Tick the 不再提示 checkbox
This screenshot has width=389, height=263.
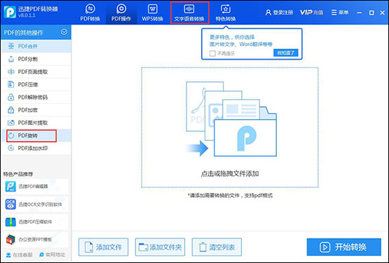coord(212,53)
